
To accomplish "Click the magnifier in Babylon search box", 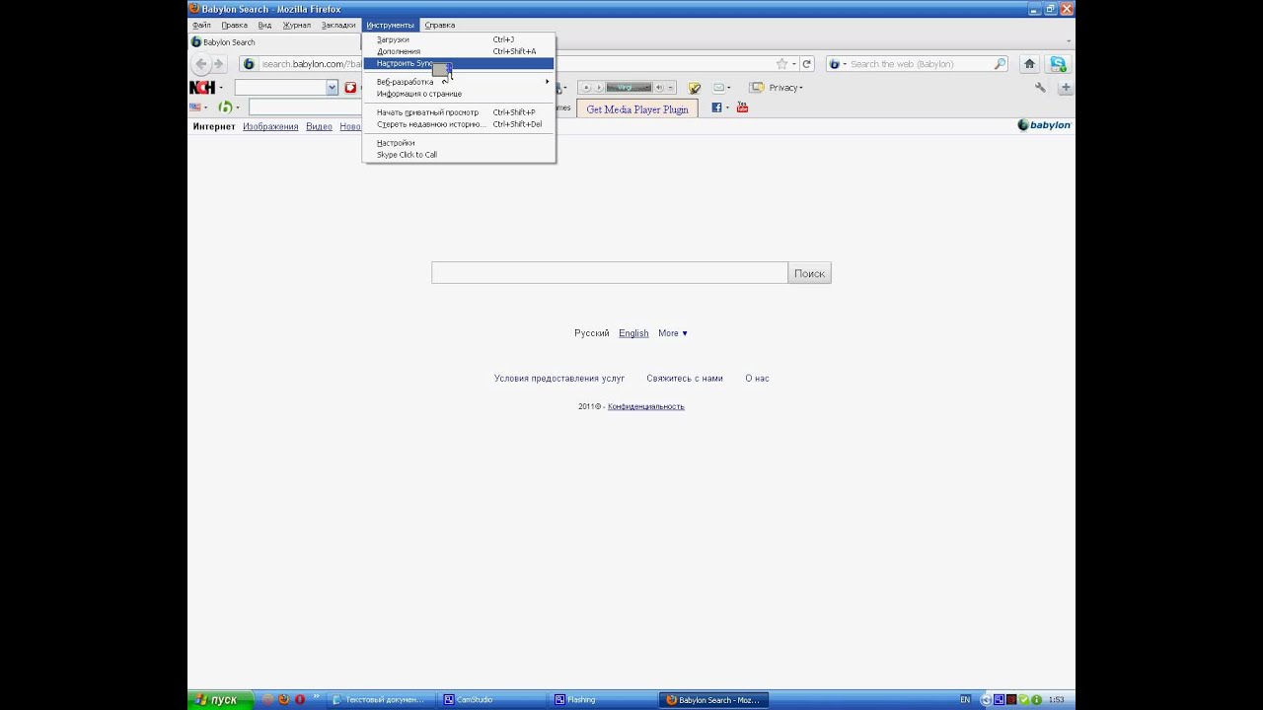I will [x=1000, y=64].
